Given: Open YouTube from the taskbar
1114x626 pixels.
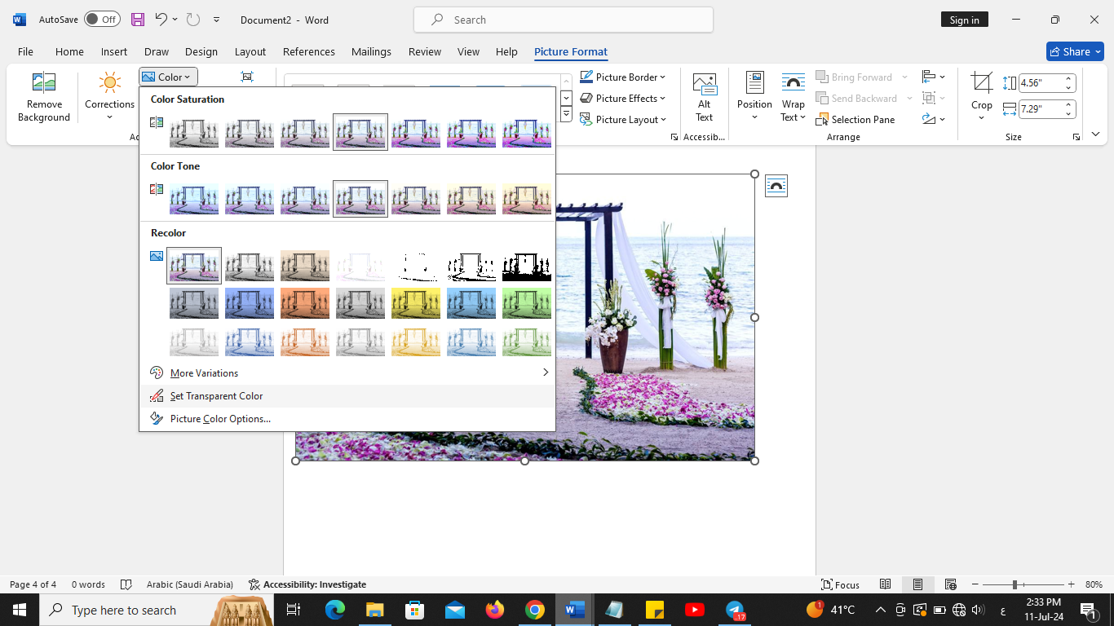Looking at the screenshot, I should pos(695,610).
